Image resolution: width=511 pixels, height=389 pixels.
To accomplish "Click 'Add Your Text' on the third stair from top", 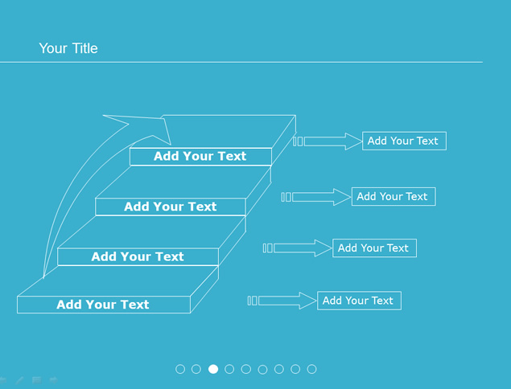I will (x=138, y=256).
